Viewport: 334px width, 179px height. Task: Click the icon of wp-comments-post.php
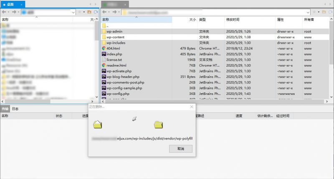point(104,82)
